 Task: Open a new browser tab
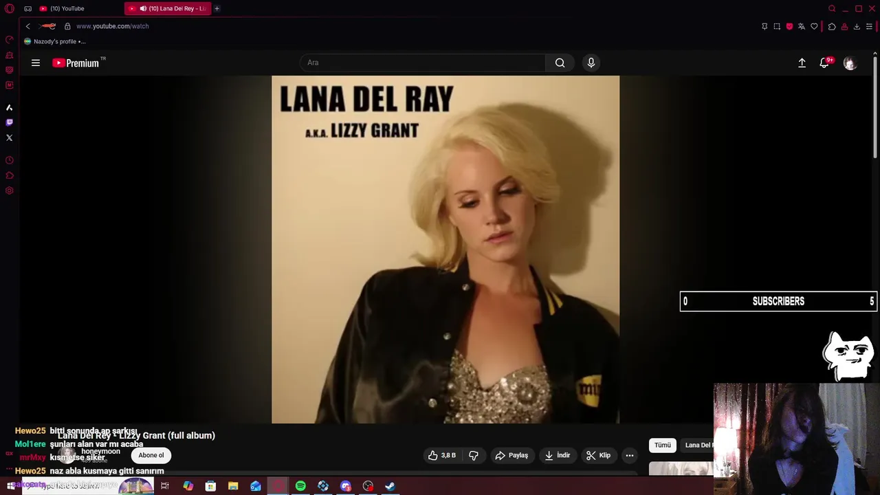point(217,8)
